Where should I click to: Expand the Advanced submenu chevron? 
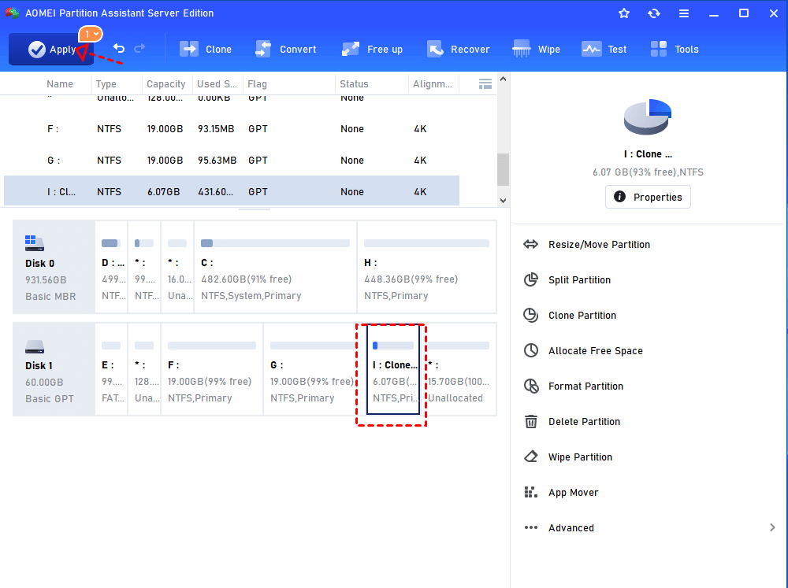(x=772, y=527)
